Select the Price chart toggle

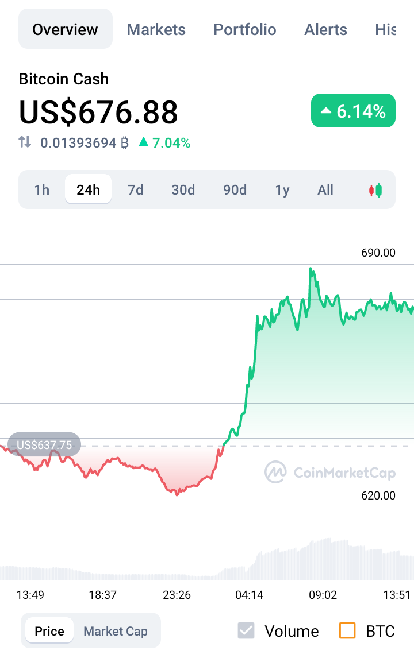click(49, 631)
